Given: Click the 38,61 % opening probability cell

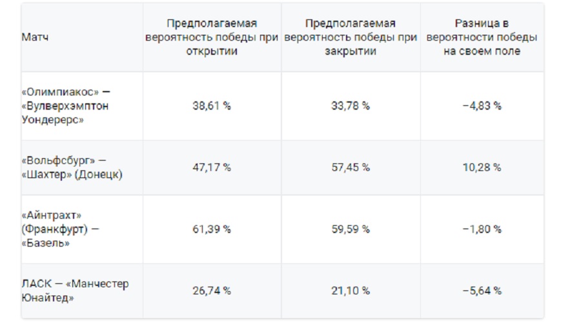Looking at the screenshot, I should tap(212, 106).
